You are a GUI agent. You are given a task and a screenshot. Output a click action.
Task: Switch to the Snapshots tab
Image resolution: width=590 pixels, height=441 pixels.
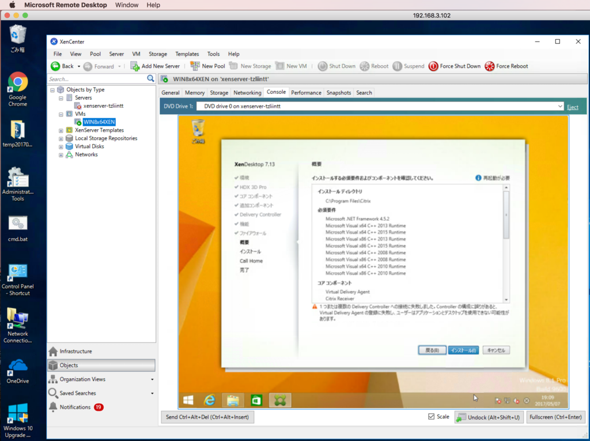coord(339,93)
